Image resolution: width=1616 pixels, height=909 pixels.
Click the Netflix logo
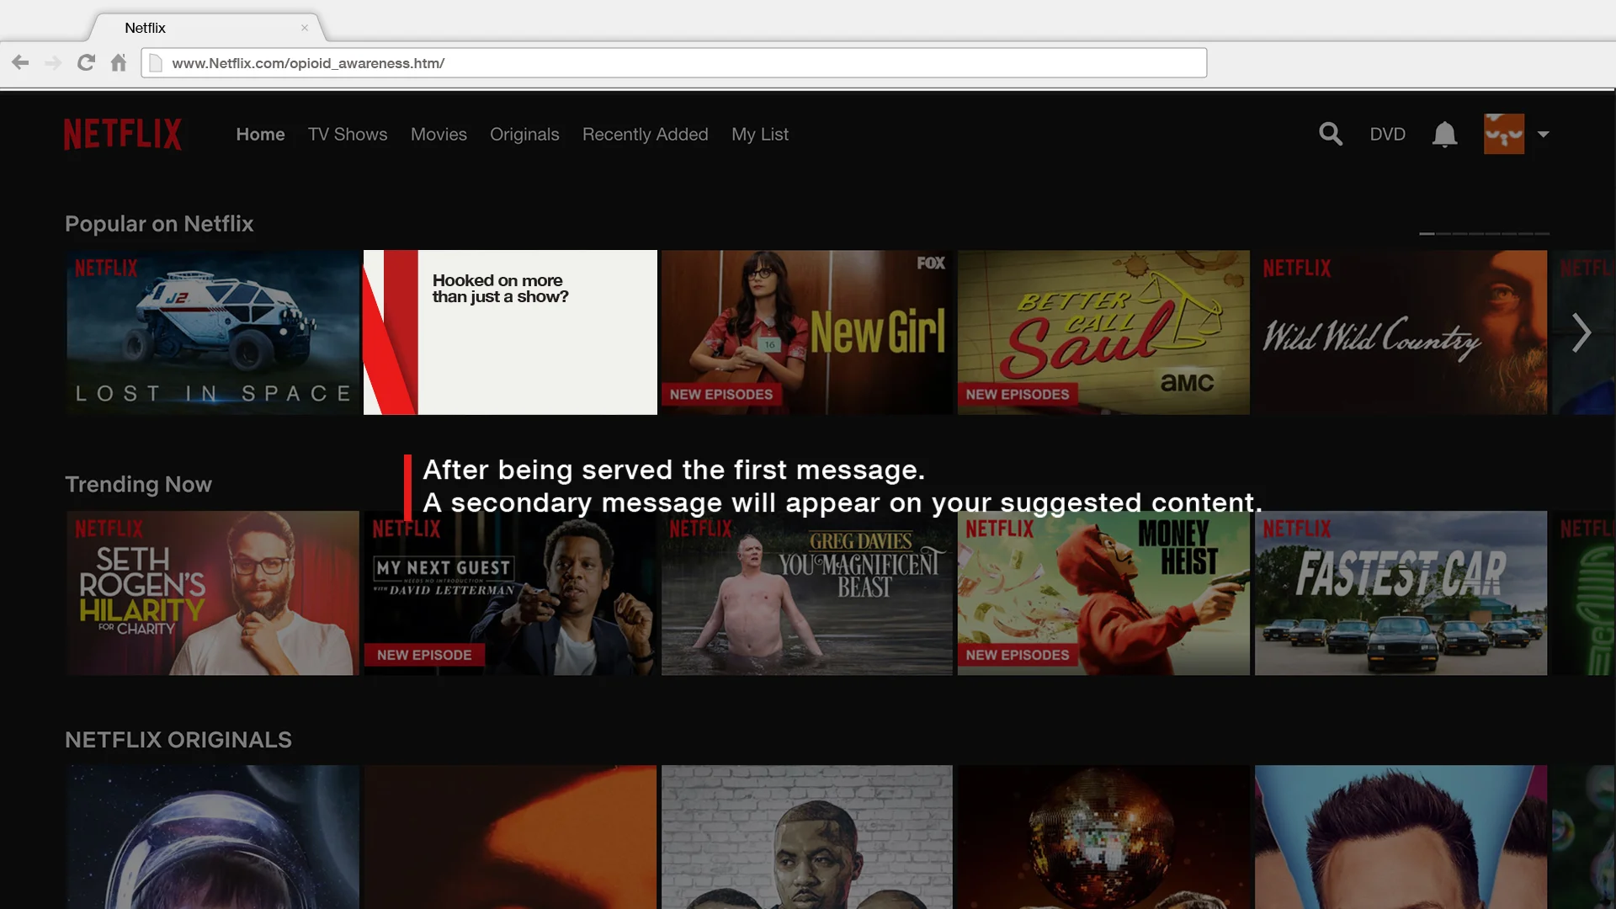coord(123,134)
